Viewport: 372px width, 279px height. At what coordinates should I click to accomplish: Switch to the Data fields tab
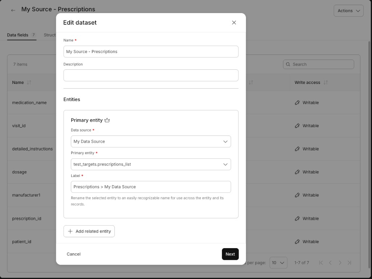click(x=21, y=35)
